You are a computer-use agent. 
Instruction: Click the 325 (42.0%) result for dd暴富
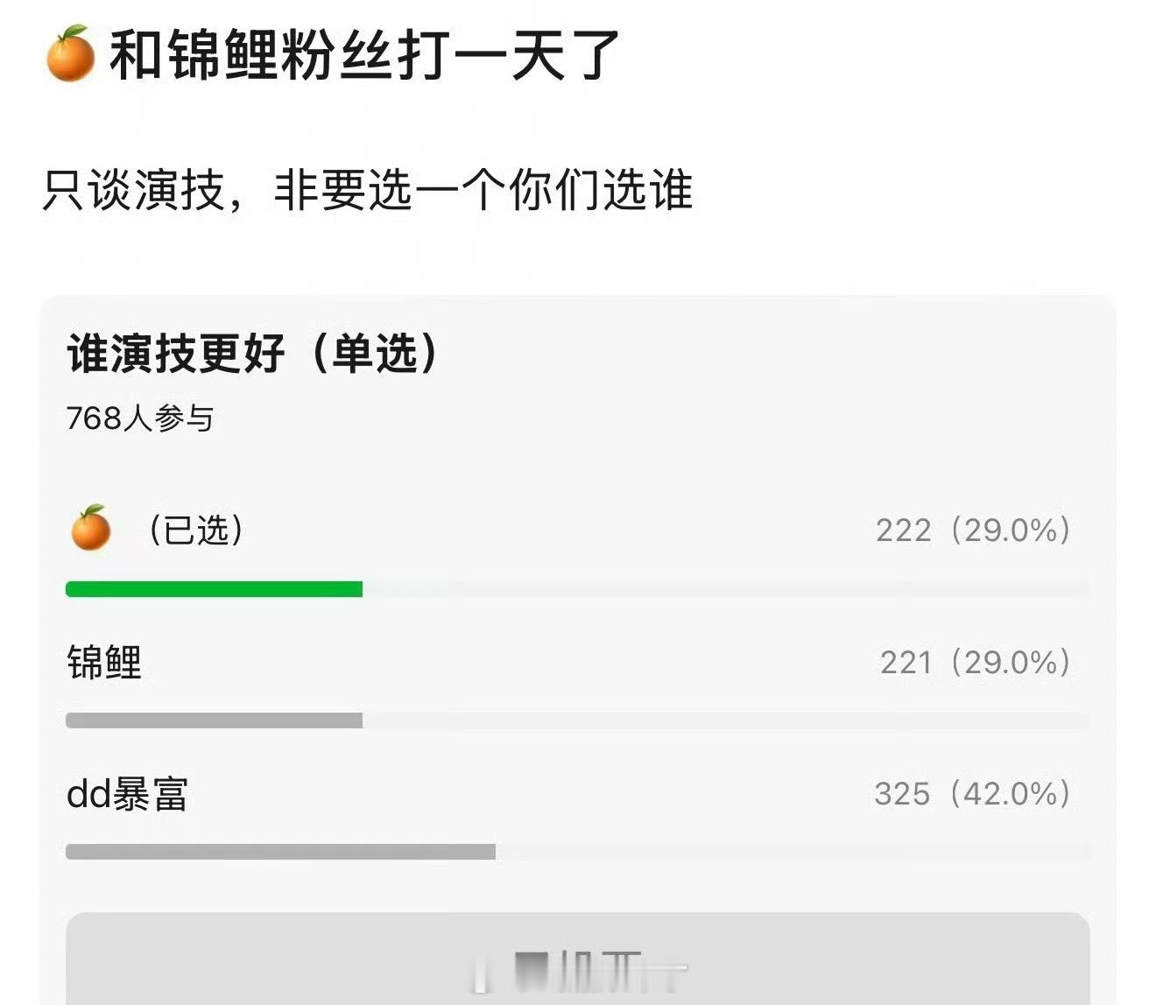972,796
